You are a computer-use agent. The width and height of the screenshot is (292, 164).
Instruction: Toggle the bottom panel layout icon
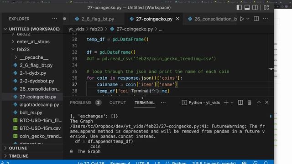tap(247, 8)
